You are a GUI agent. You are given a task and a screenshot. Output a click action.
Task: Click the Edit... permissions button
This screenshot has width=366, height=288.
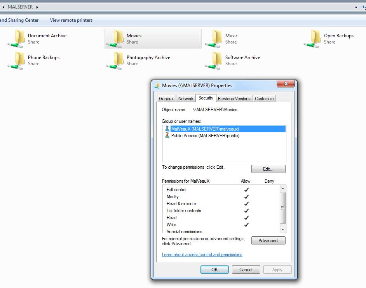click(268, 169)
